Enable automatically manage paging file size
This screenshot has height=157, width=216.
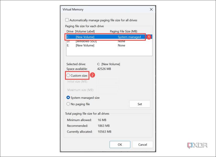(x=67, y=20)
